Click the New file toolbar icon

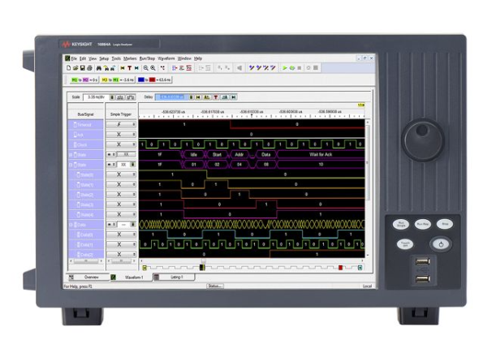pos(68,68)
